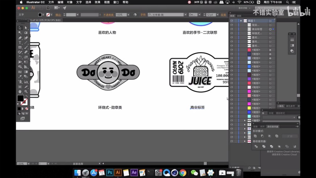Viewport: 316px width, 178px height.
Task: Select the Eyedropper tool
Action: (20, 77)
